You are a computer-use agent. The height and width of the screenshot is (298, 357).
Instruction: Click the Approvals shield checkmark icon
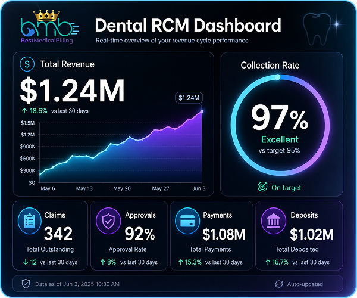click(108, 221)
